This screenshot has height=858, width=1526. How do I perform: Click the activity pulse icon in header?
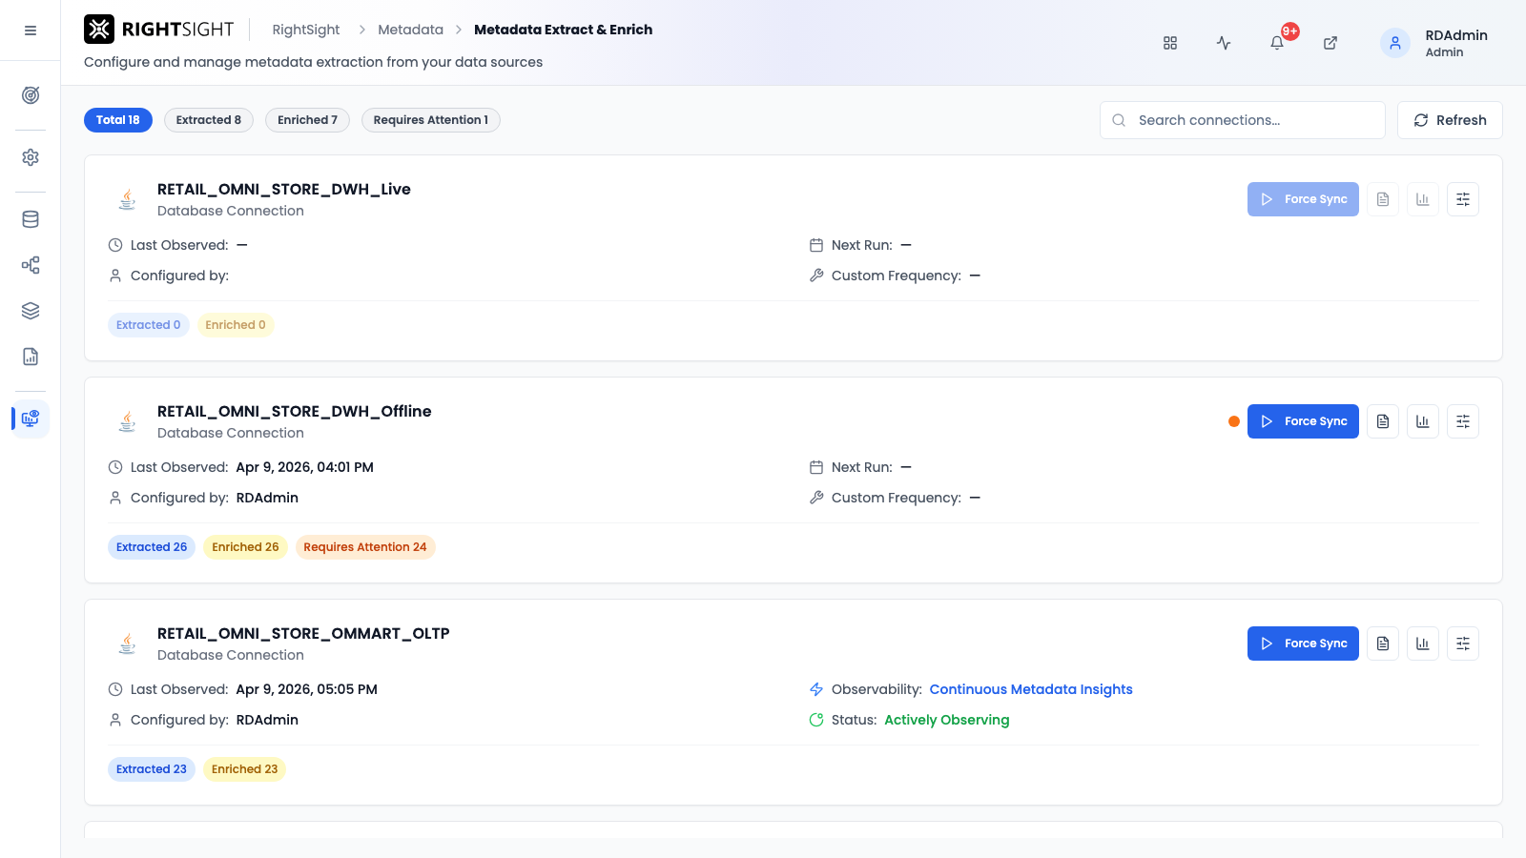click(1224, 43)
